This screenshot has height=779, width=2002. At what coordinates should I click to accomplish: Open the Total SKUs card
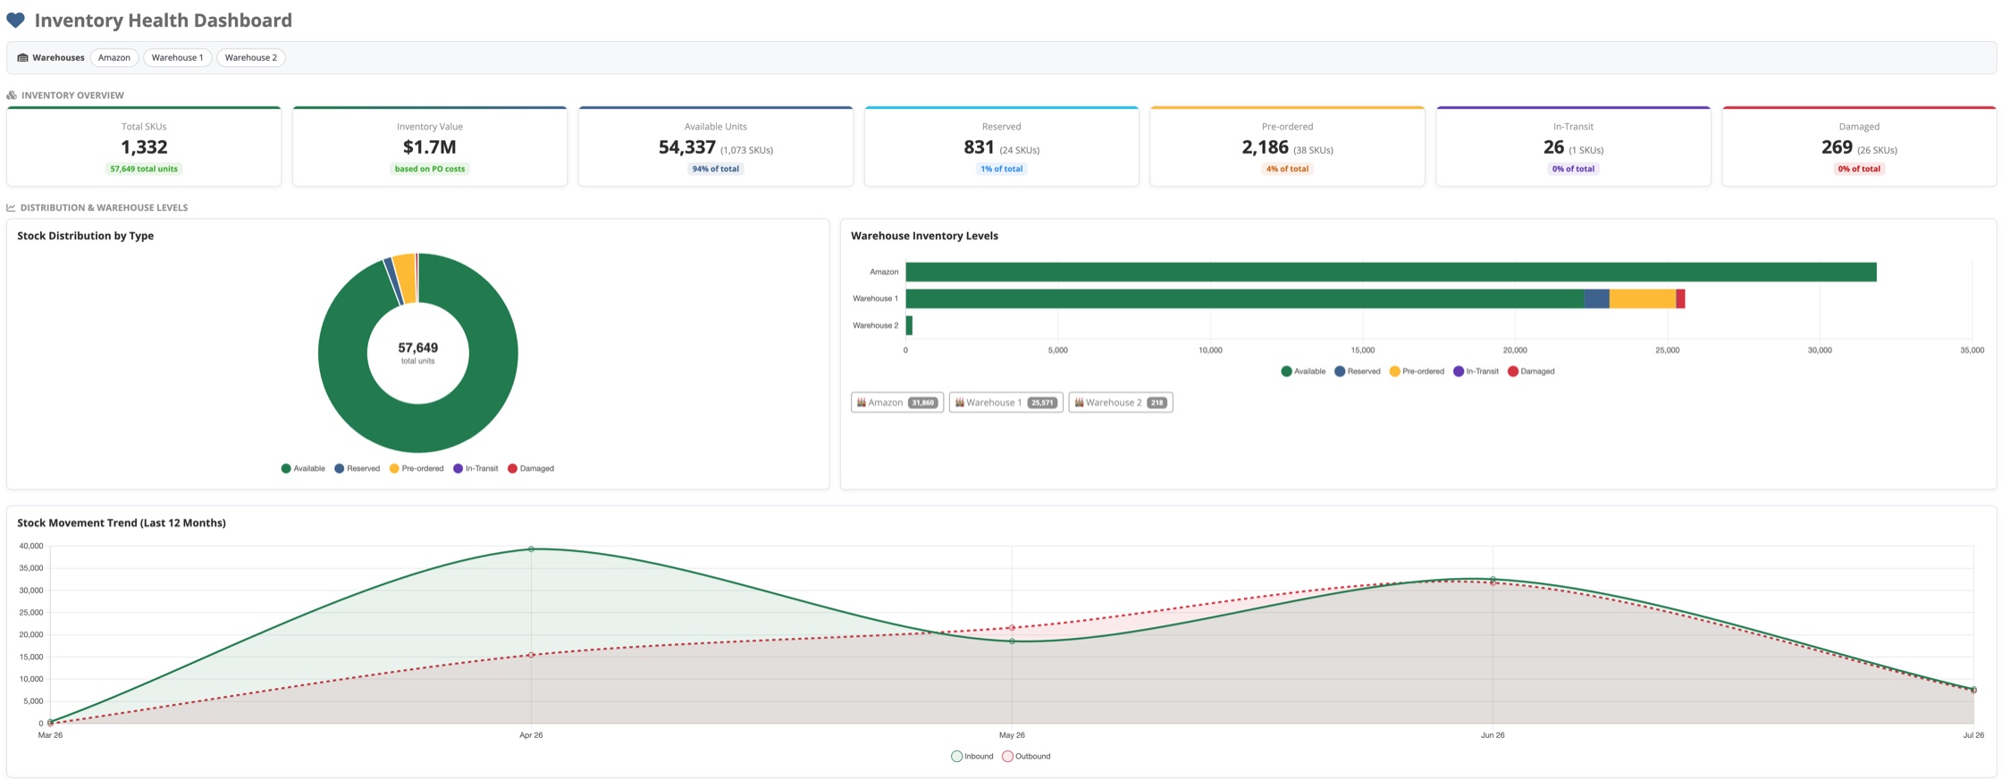[144, 147]
